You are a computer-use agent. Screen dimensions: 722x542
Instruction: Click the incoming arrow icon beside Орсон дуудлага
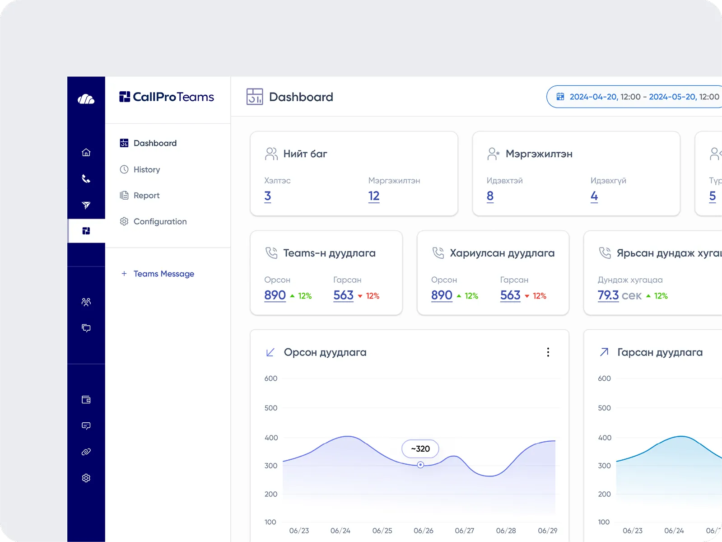click(270, 352)
